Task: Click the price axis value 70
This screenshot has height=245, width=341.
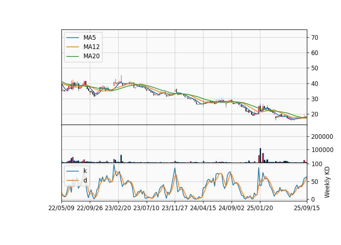Action: click(x=315, y=38)
